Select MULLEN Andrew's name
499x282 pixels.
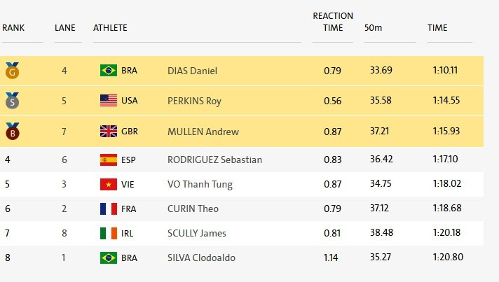pos(203,132)
